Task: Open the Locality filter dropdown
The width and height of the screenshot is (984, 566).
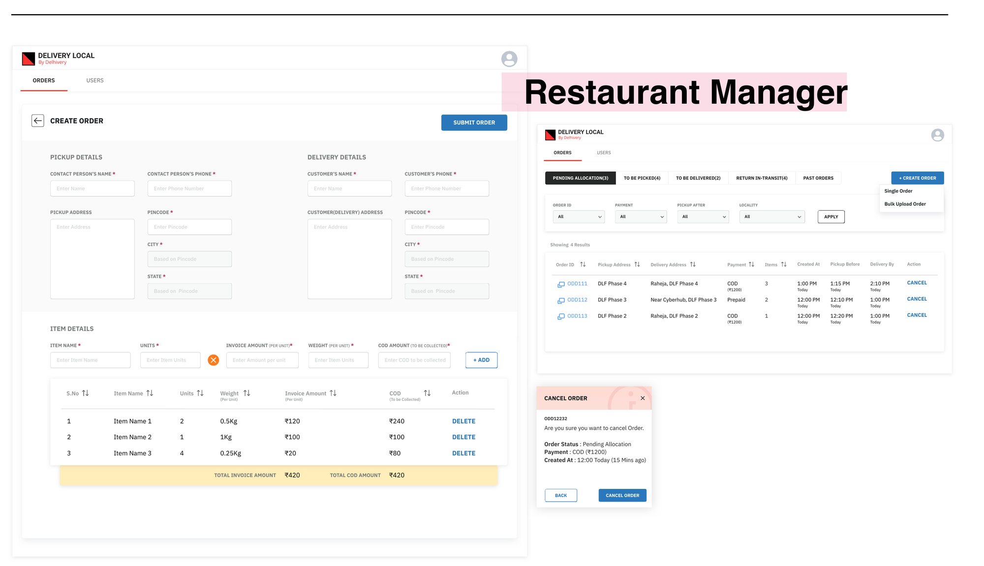Action: (x=772, y=217)
